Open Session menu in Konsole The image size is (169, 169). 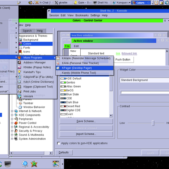(x=54, y=15)
